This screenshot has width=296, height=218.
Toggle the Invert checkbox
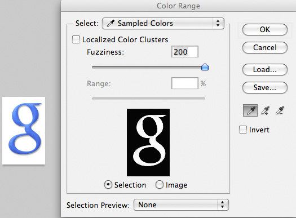click(243, 130)
